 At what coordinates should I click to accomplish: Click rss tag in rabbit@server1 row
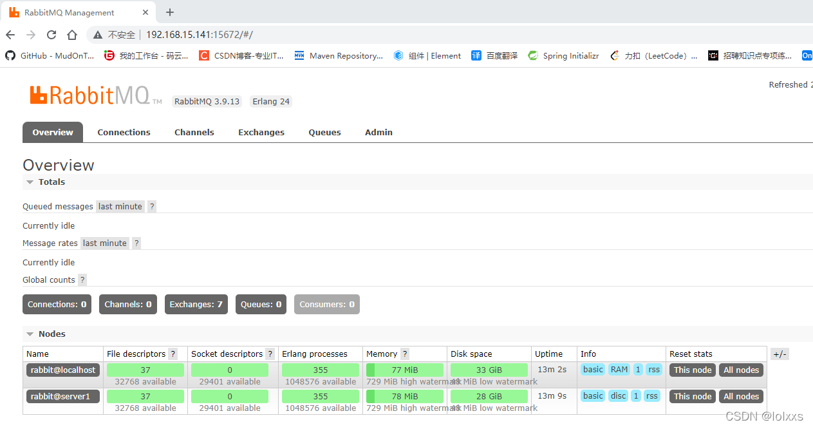(652, 396)
